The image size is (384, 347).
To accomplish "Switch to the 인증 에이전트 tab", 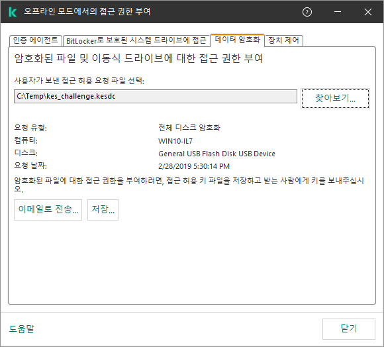I will pyautogui.click(x=36, y=40).
